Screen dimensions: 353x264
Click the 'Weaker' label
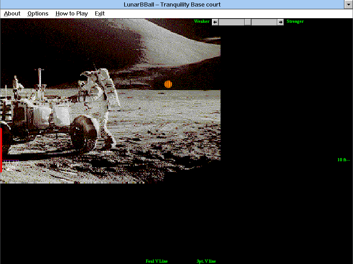click(202, 21)
